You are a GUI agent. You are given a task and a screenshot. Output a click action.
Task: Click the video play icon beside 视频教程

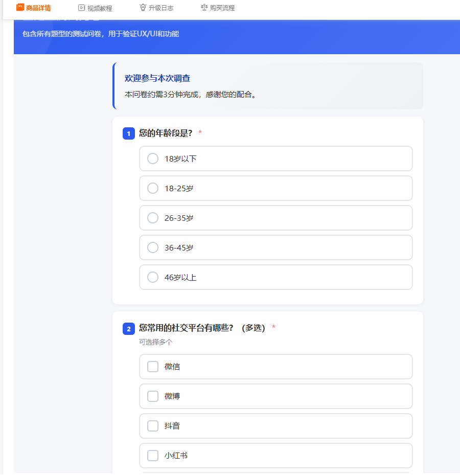click(81, 8)
